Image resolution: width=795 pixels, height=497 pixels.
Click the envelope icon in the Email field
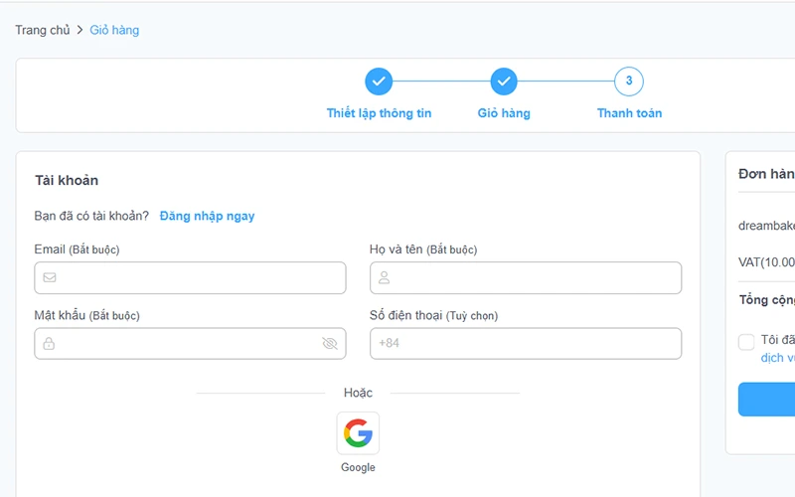pos(50,277)
